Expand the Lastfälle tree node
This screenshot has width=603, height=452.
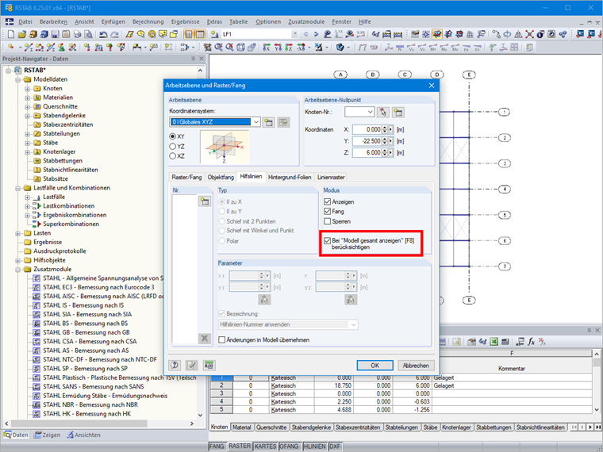pos(27,197)
